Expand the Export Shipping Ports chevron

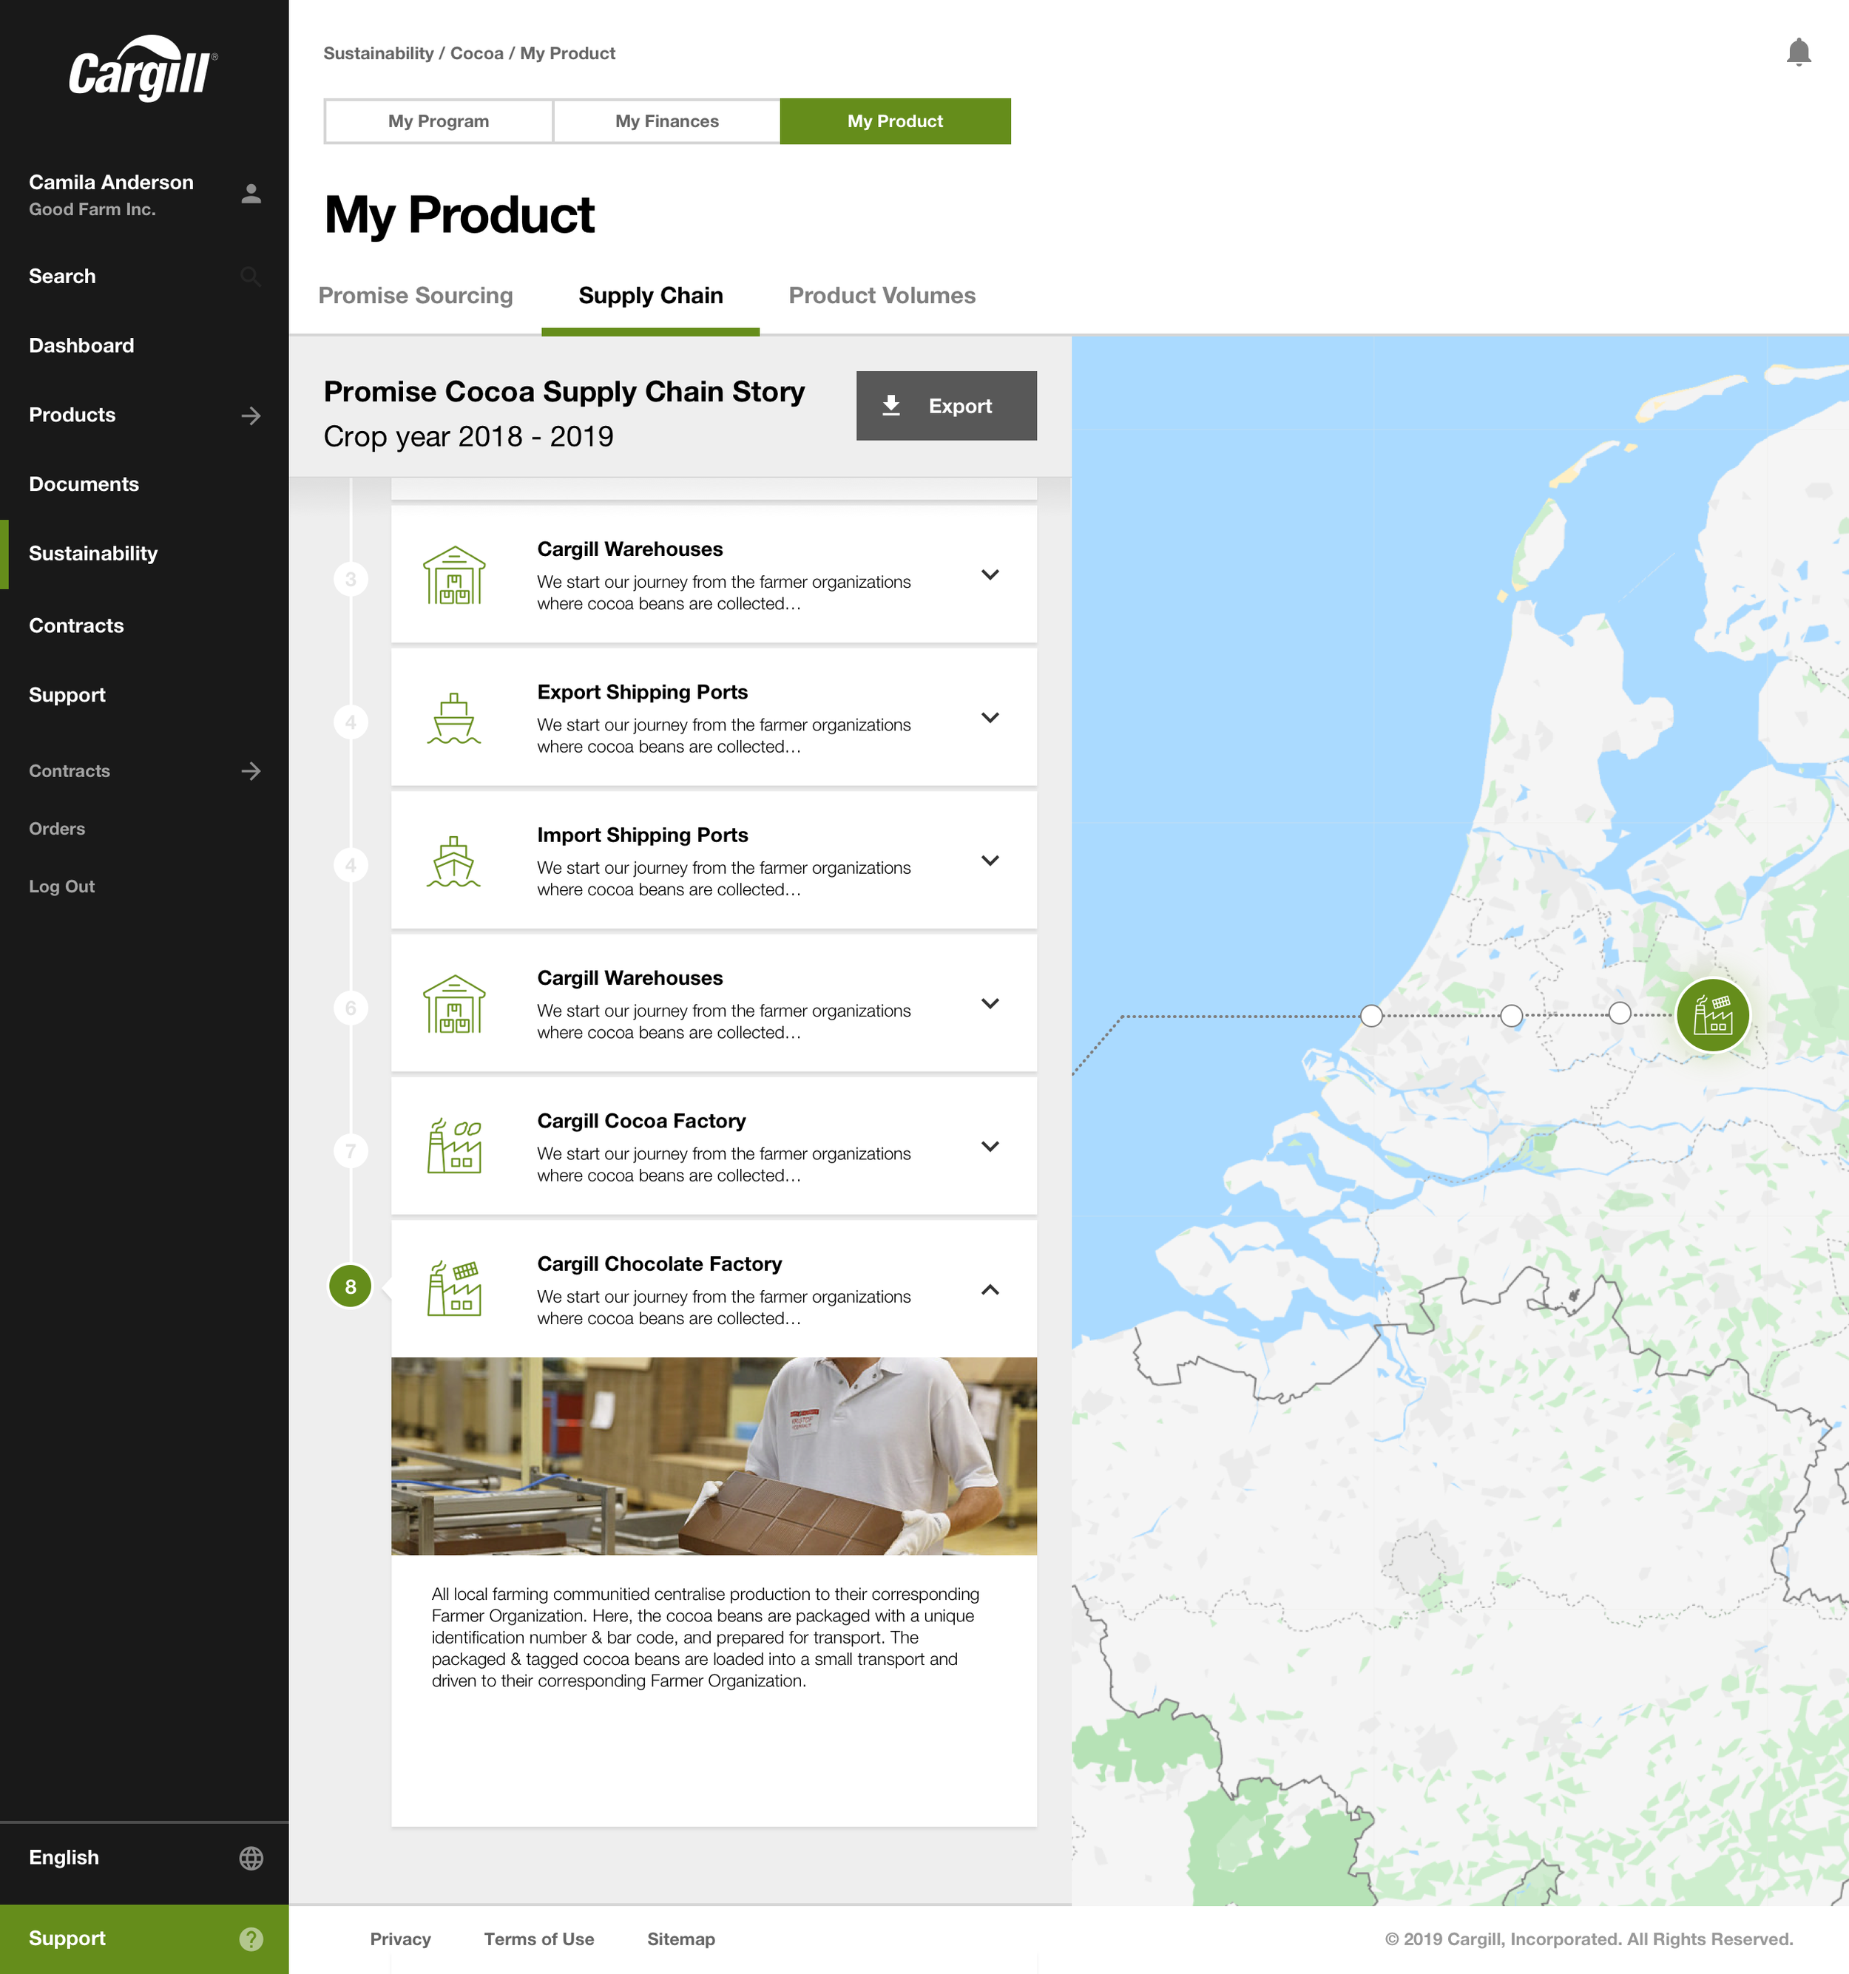pyautogui.click(x=990, y=718)
